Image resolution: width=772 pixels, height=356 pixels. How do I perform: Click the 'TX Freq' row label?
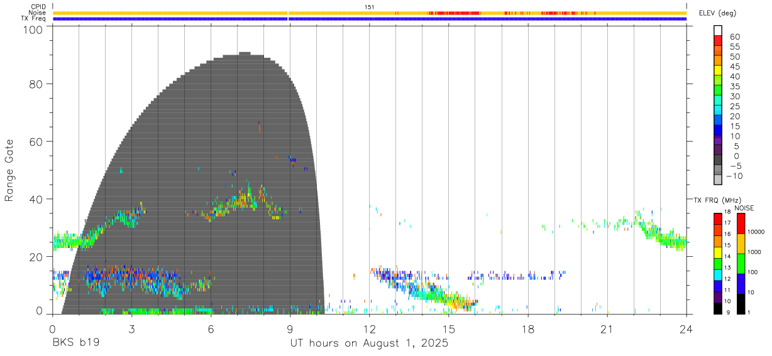coord(33,19)
